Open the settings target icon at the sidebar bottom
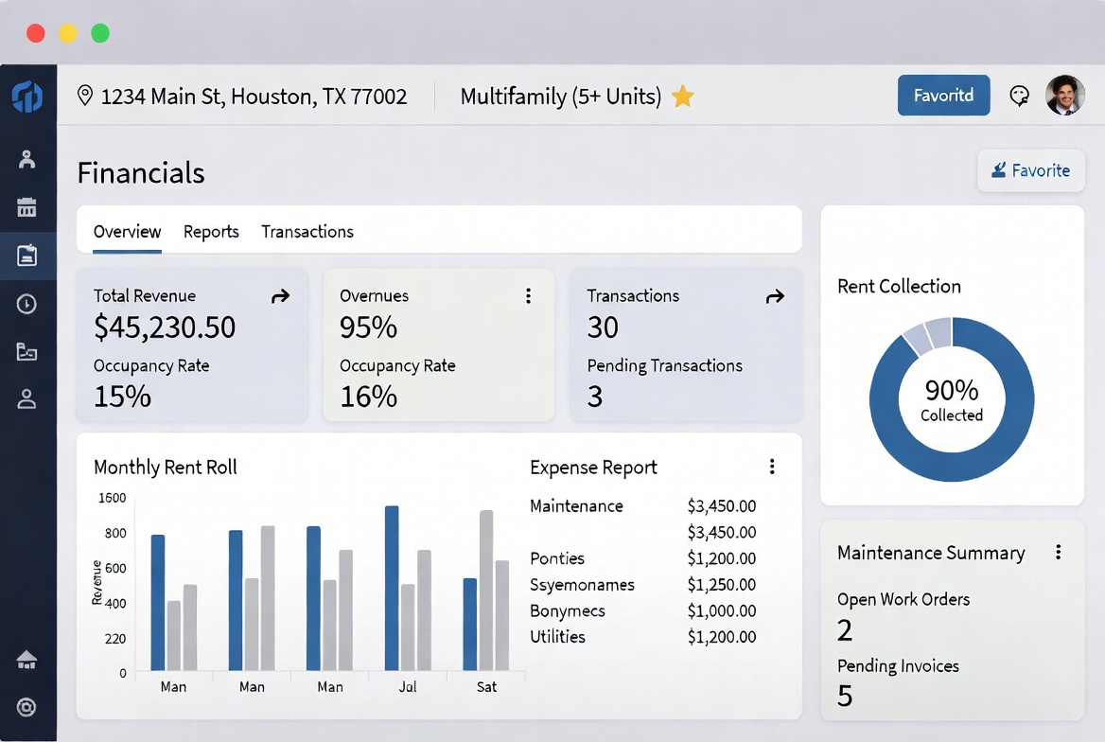 [x=26, y=707]
